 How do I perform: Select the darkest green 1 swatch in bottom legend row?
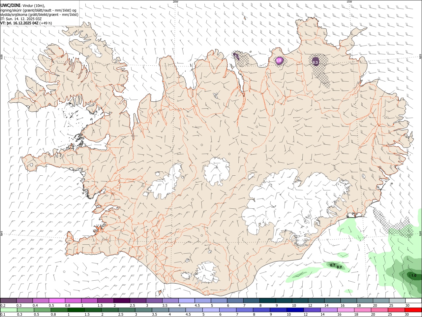coord(76,310)
